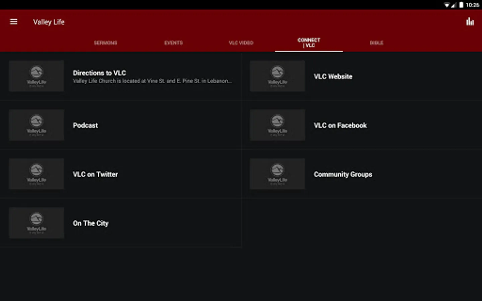Switch to the VLC Video tab
Image resolution: width=482 pixels, height=301 pixels.
[241, 43]
